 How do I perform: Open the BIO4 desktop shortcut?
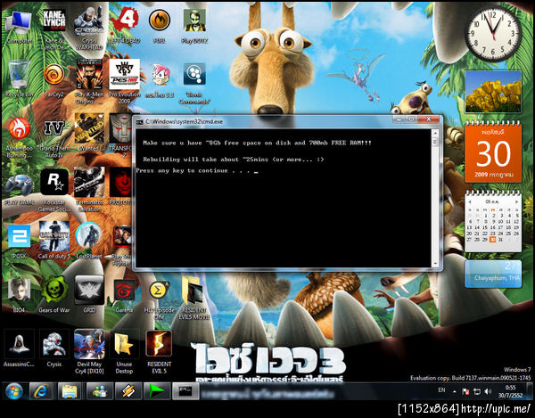[x=19, y=295]
